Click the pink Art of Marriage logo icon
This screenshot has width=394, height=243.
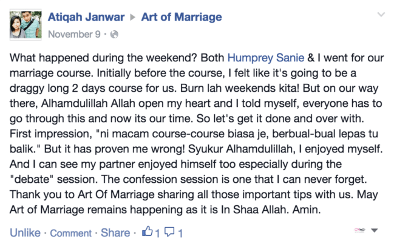pos(359,230)
